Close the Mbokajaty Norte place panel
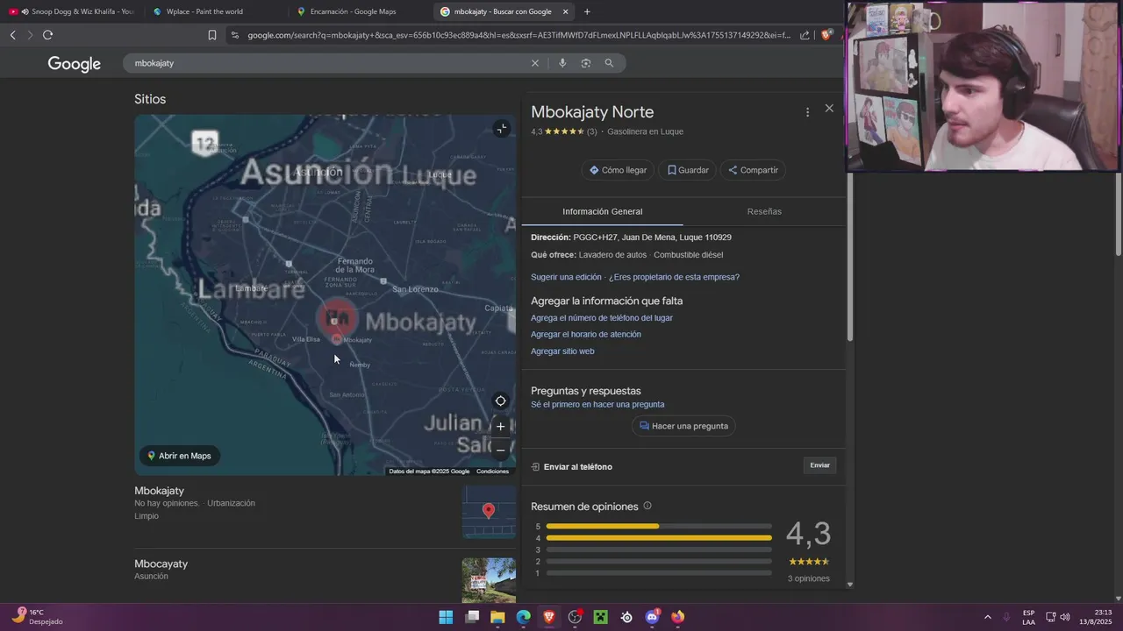The width and height of the screenshot is (1123, 631). (x=829, y=109)
